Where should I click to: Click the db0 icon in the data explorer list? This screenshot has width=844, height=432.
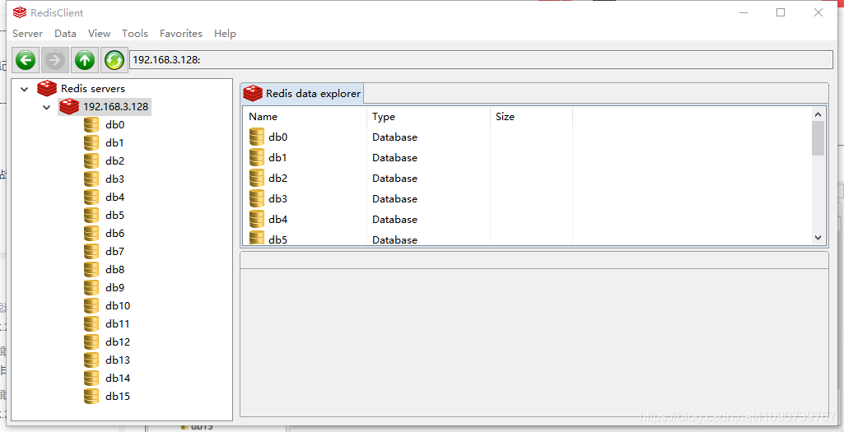coord(257,137)
